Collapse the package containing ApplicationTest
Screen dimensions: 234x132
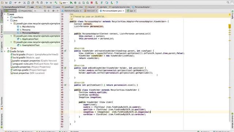(x=11, y=36)
